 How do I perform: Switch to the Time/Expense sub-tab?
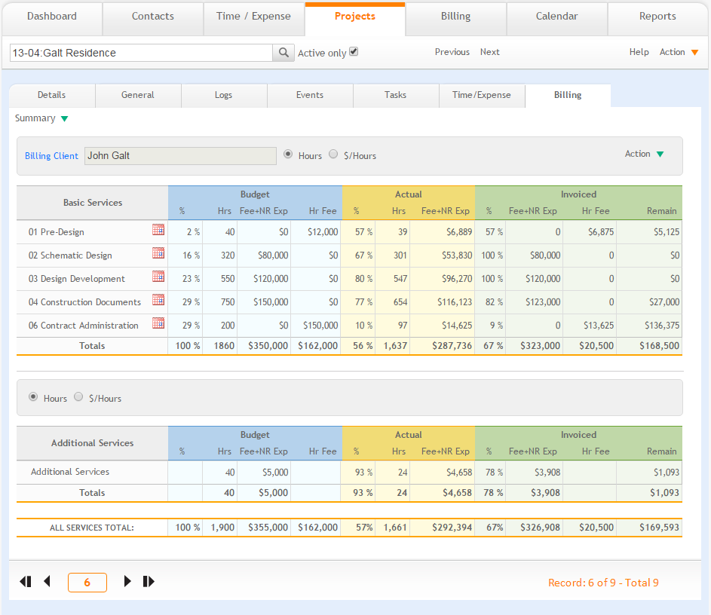pyautogui.click(x=482, y=95)
